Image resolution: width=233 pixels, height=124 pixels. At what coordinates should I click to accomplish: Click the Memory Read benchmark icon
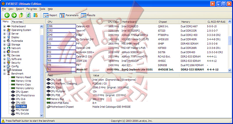(13, 77)
